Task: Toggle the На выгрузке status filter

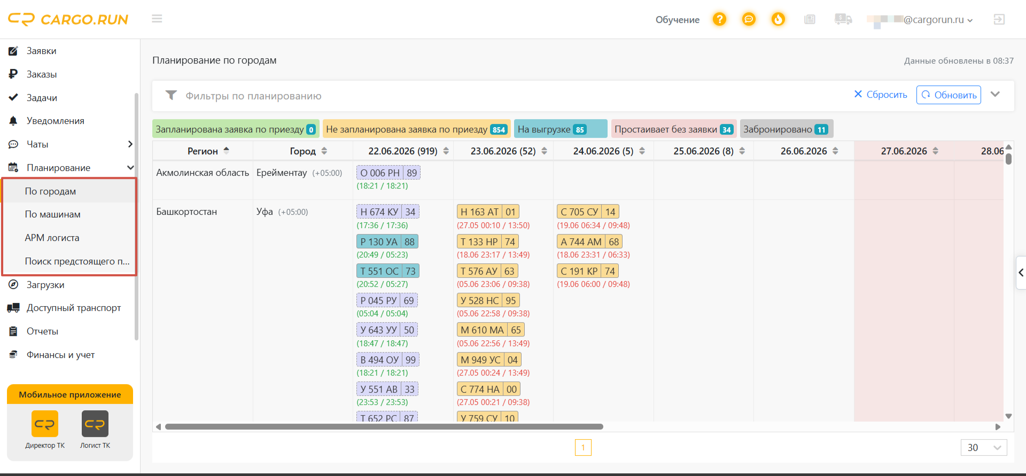Action: (x=561, y=129)
